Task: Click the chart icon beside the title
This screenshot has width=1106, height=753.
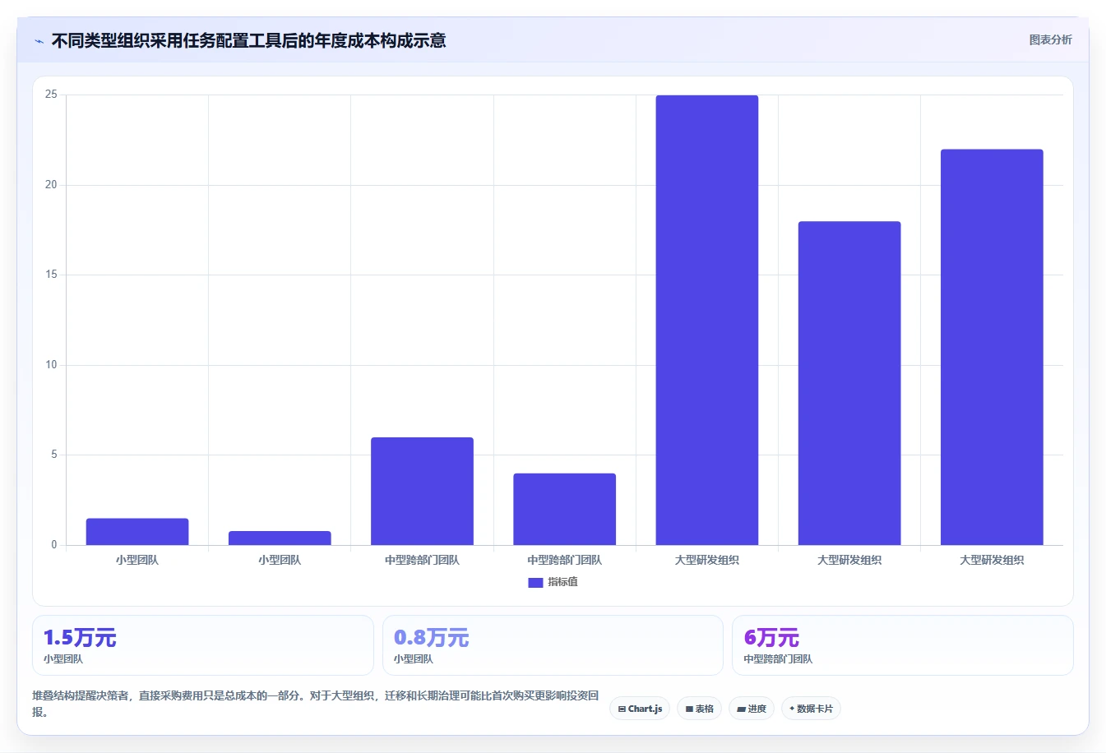Action: coord(39,41)
